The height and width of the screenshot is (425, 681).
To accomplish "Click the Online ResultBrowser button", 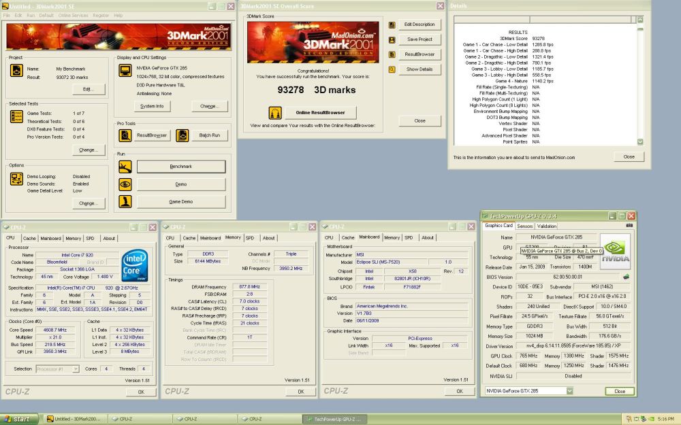I will pyautogui.click(x=321, y=113).
